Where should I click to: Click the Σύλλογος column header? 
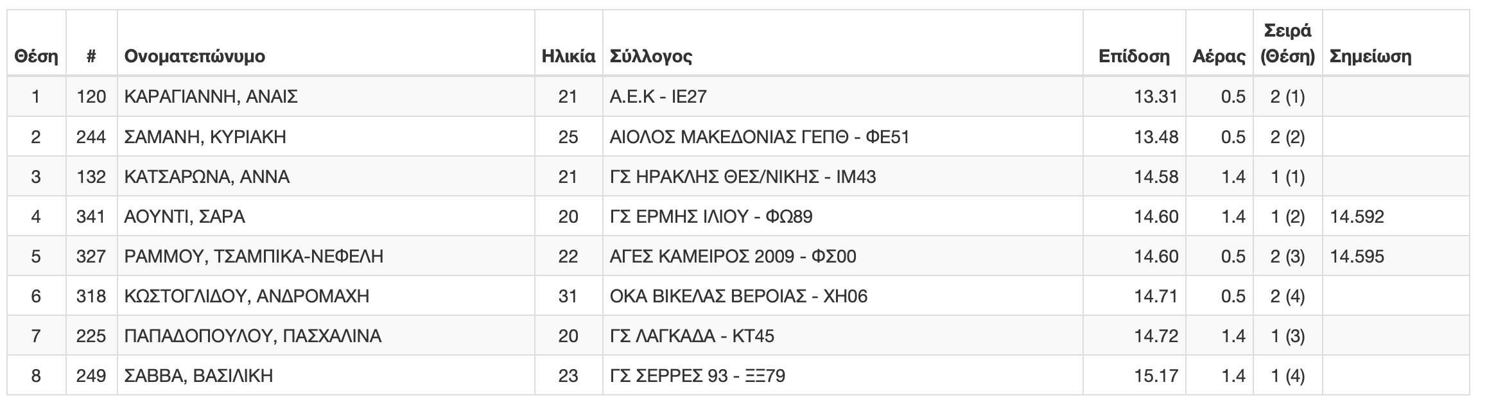click(651, 56)
